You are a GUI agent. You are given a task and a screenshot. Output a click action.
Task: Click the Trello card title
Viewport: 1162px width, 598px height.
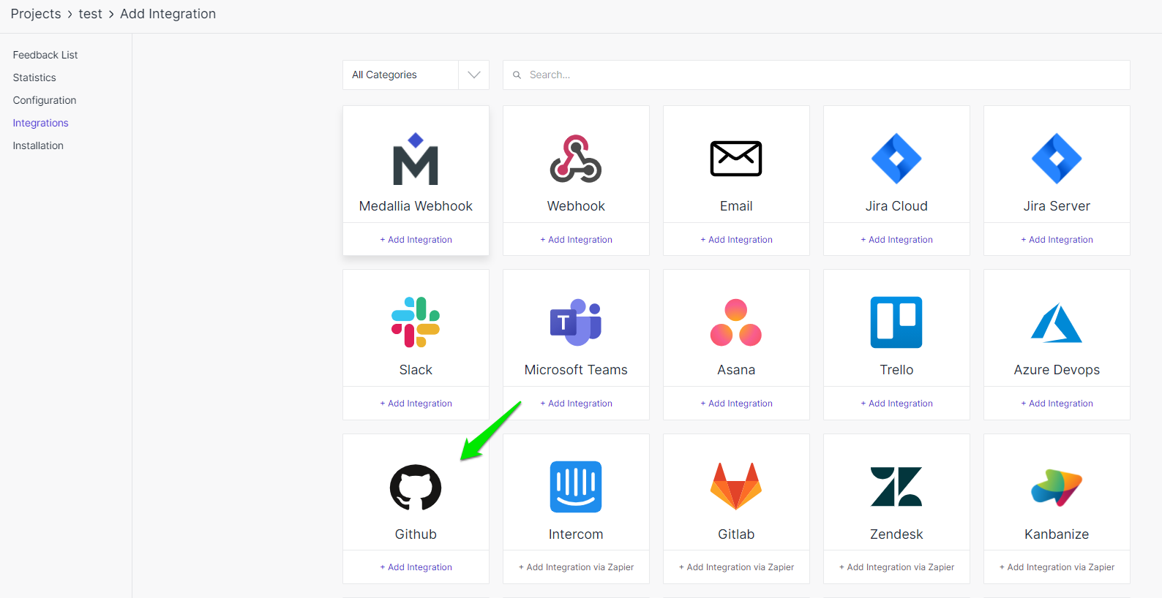click(896, 370)
